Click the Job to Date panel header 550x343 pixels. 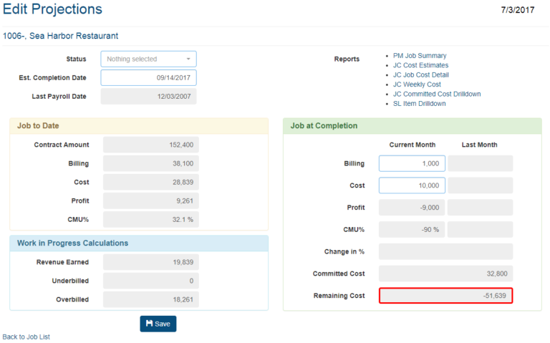point(139,126)
